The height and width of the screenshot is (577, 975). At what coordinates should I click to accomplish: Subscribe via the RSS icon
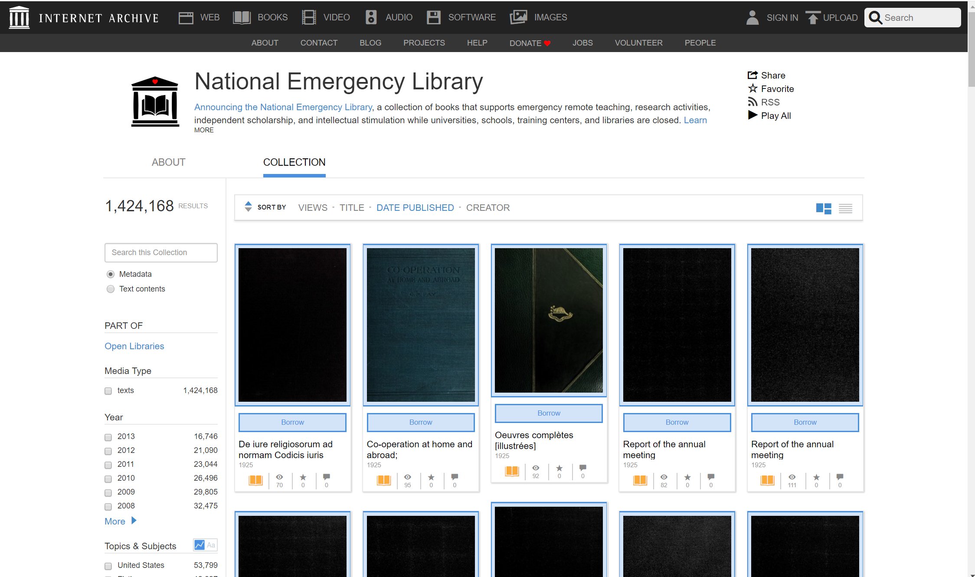coord(753,102)
